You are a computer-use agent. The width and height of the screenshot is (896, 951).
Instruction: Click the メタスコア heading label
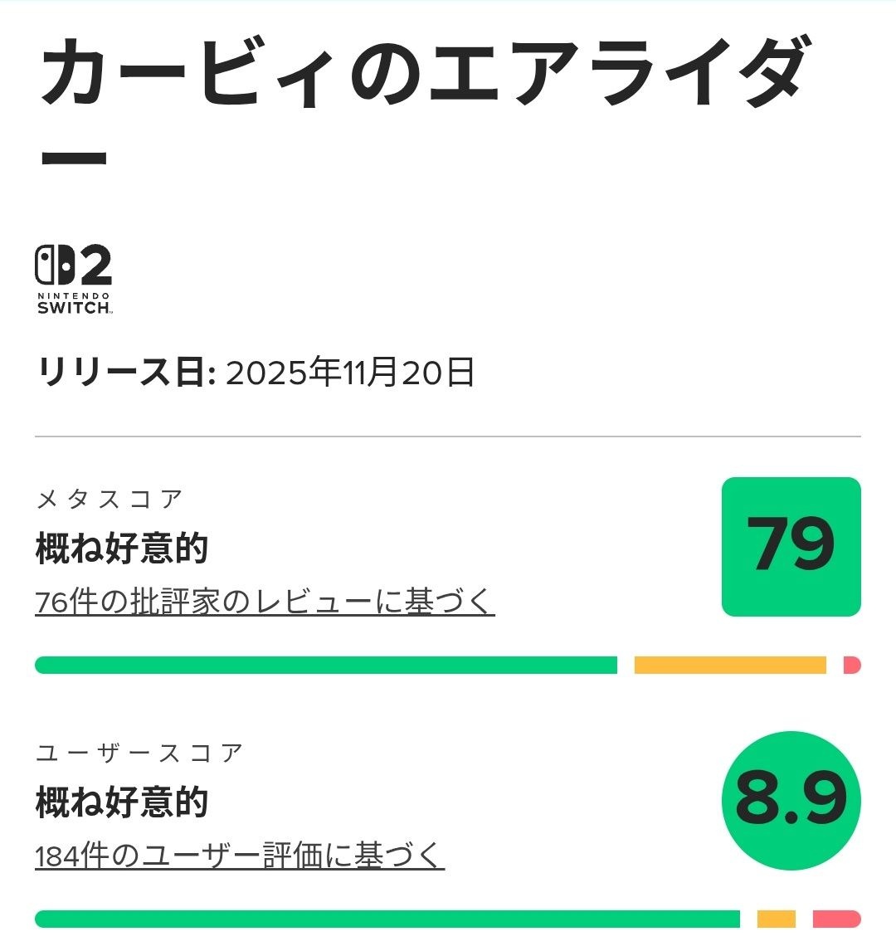[x=110, y=499]
